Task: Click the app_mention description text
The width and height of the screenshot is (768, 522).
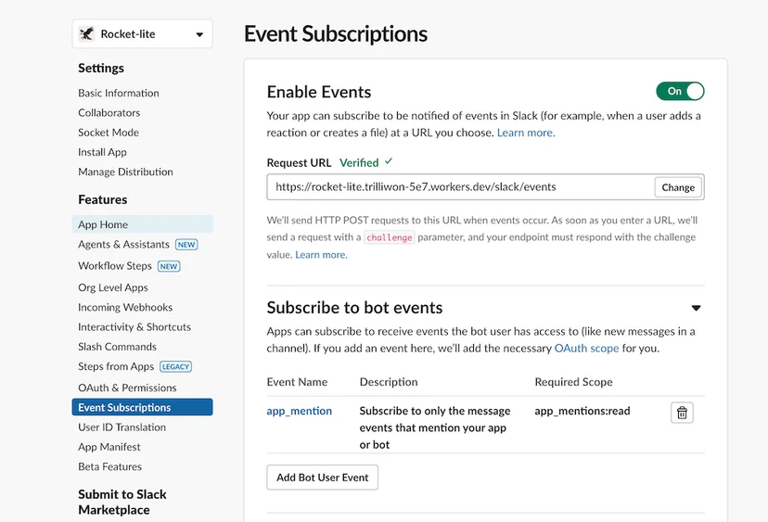Action: [435, 427]
